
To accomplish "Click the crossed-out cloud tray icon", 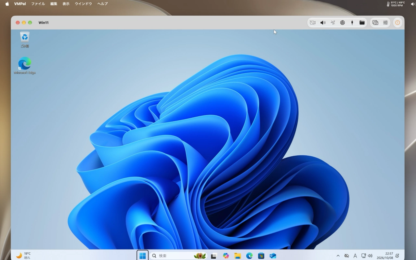I will [346, 256].
